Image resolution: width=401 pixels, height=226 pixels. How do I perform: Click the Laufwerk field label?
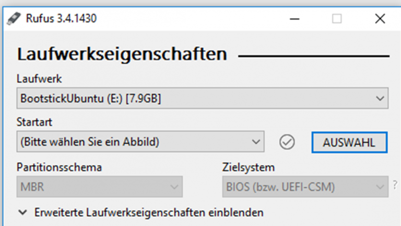tap(39, 79)
